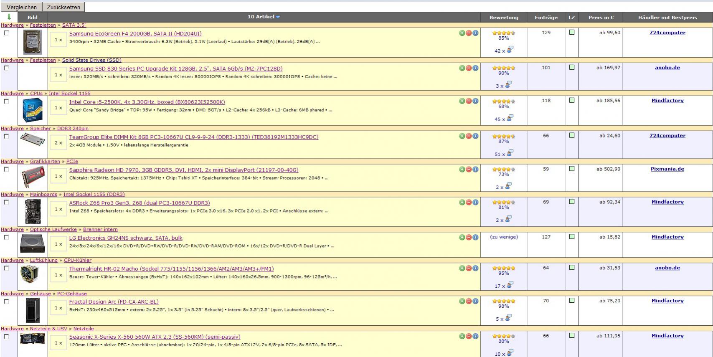Click the Samsung EcoGreen hard drive thumbnail
Screen dimensions: 713x357
33,42
